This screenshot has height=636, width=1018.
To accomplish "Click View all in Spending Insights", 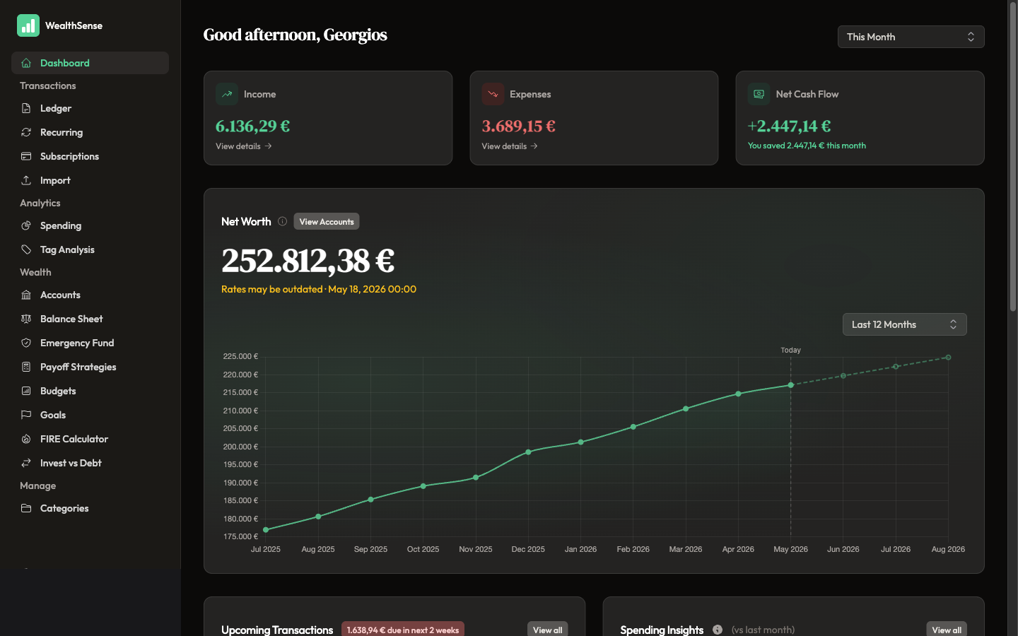I will point(947,630).
